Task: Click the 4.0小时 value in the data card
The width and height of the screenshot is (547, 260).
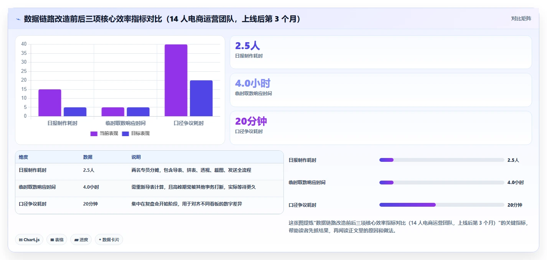Action: tap(253, 83)
